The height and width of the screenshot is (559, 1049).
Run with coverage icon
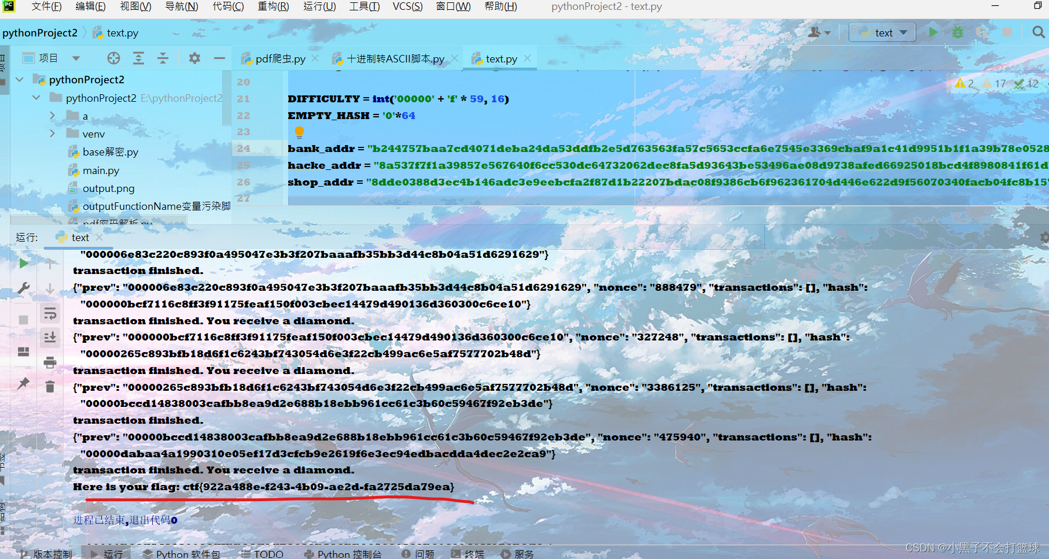(982, 32)
